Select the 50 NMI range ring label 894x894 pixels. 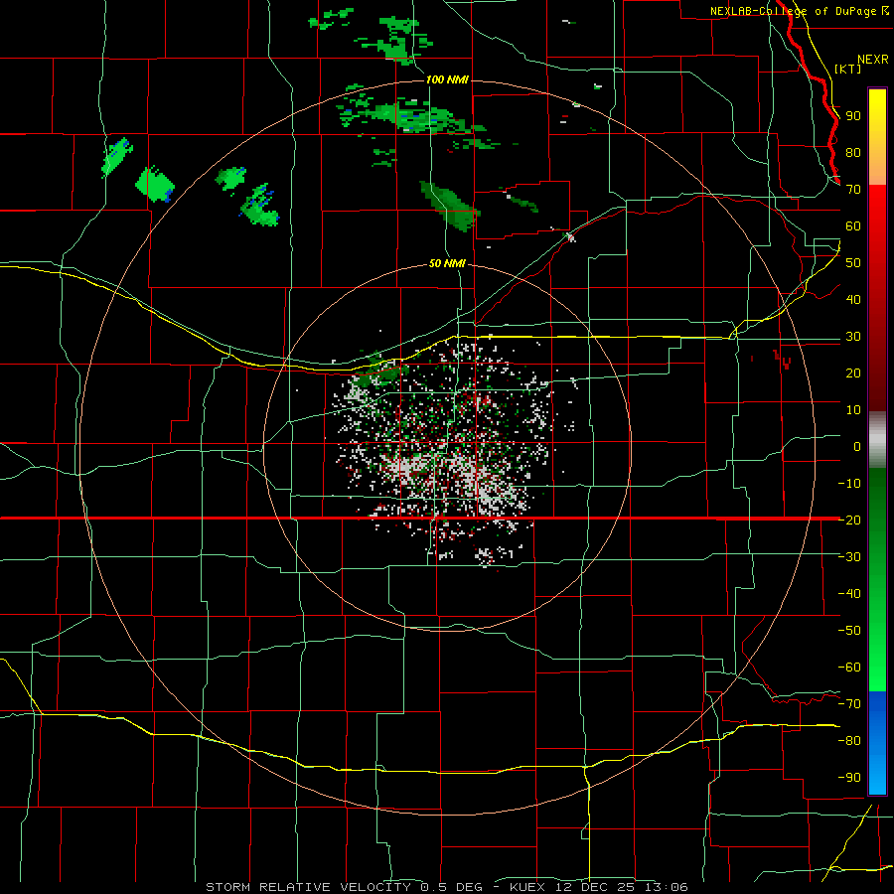click(x=447, y=263)
